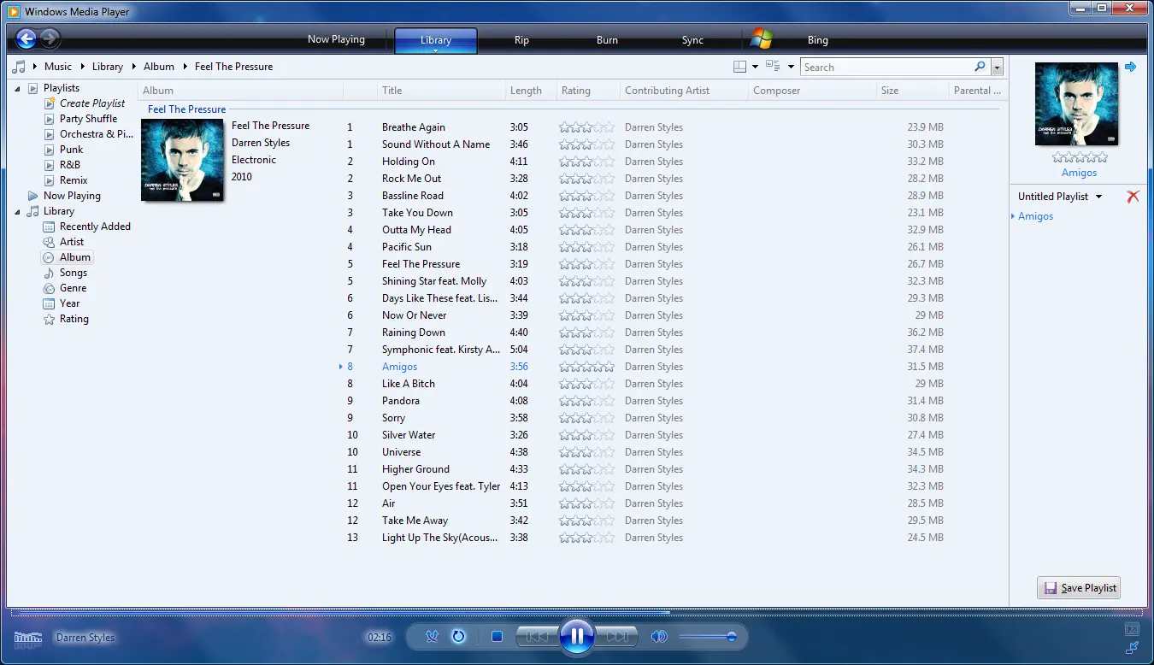Viewport: 1154px width, 665px height.
Task: Select the Orchestra & Pi... playlist
Action: [97, 134]
